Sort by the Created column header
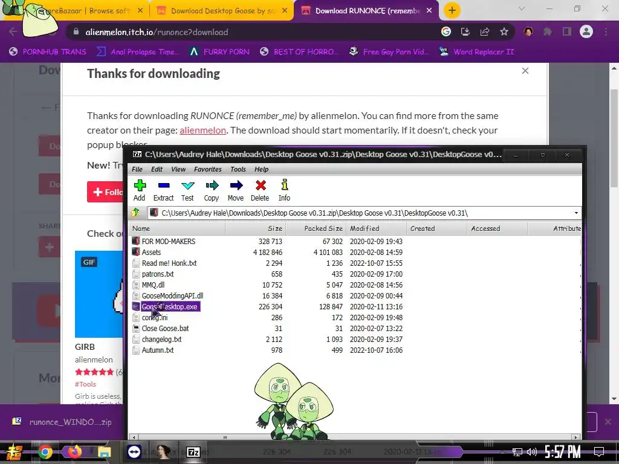619x464 pixels. coord(436,228)
